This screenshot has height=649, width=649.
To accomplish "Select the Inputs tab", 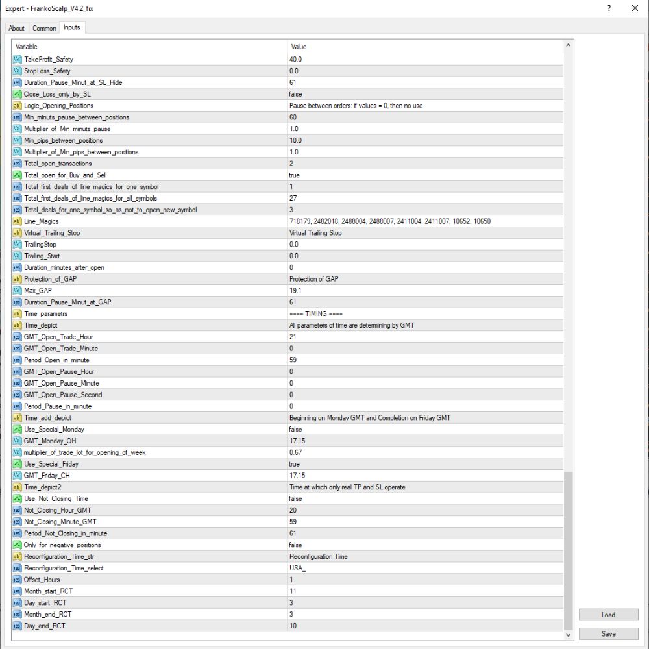I will click(x=72, y=27).
